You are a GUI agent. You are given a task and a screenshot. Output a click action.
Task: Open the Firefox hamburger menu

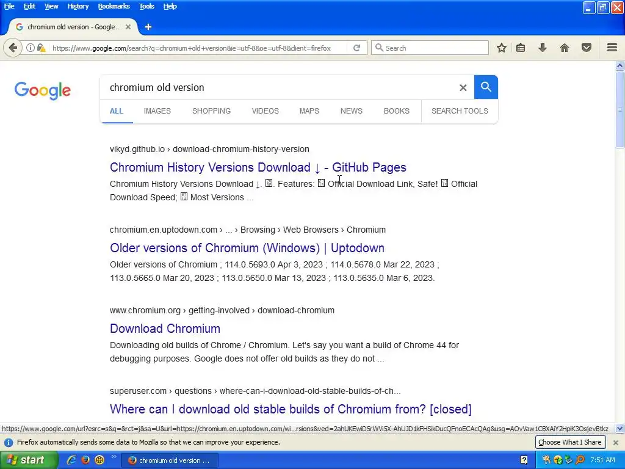[x=612, y=48]
